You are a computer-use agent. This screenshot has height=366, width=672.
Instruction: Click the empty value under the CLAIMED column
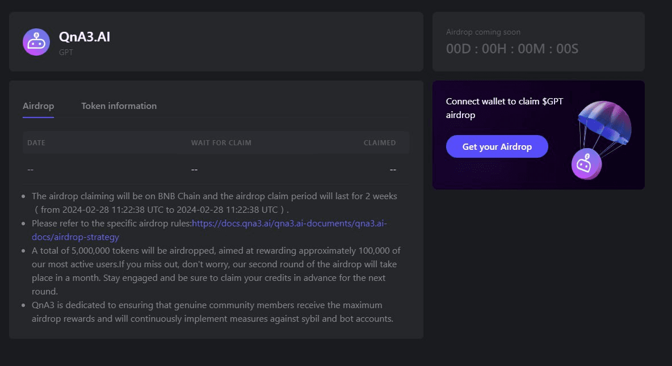click(x=393, y=170)
